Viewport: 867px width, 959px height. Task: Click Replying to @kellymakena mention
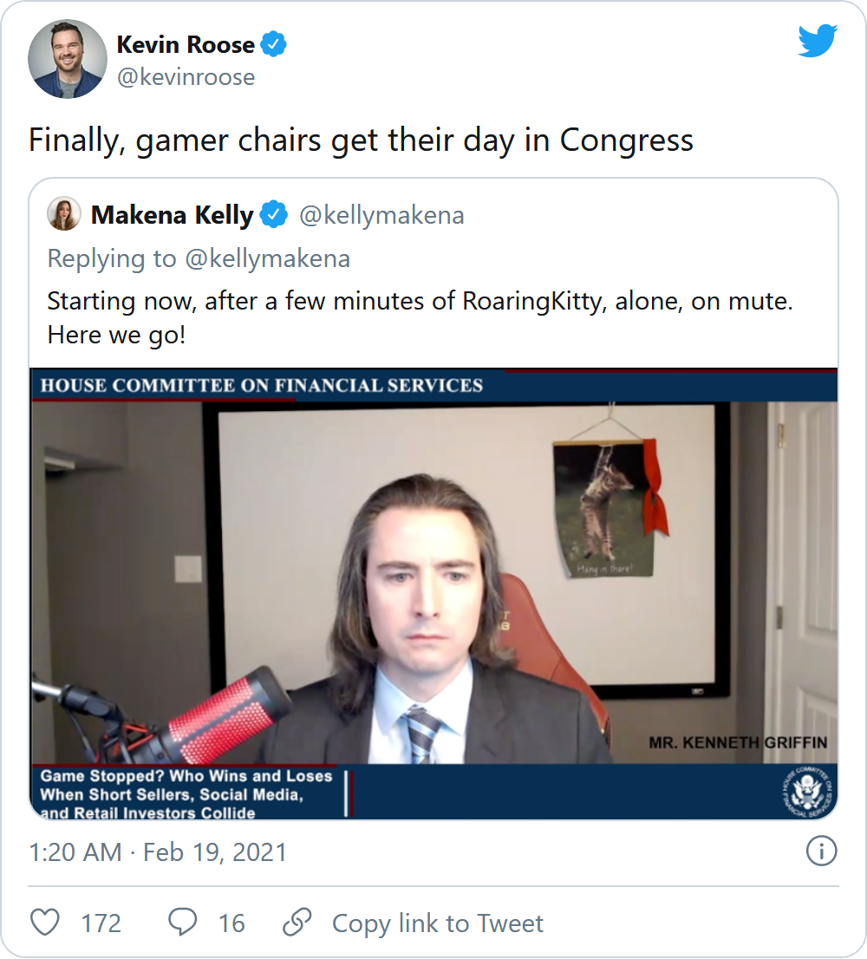click(x=267, y=258)
